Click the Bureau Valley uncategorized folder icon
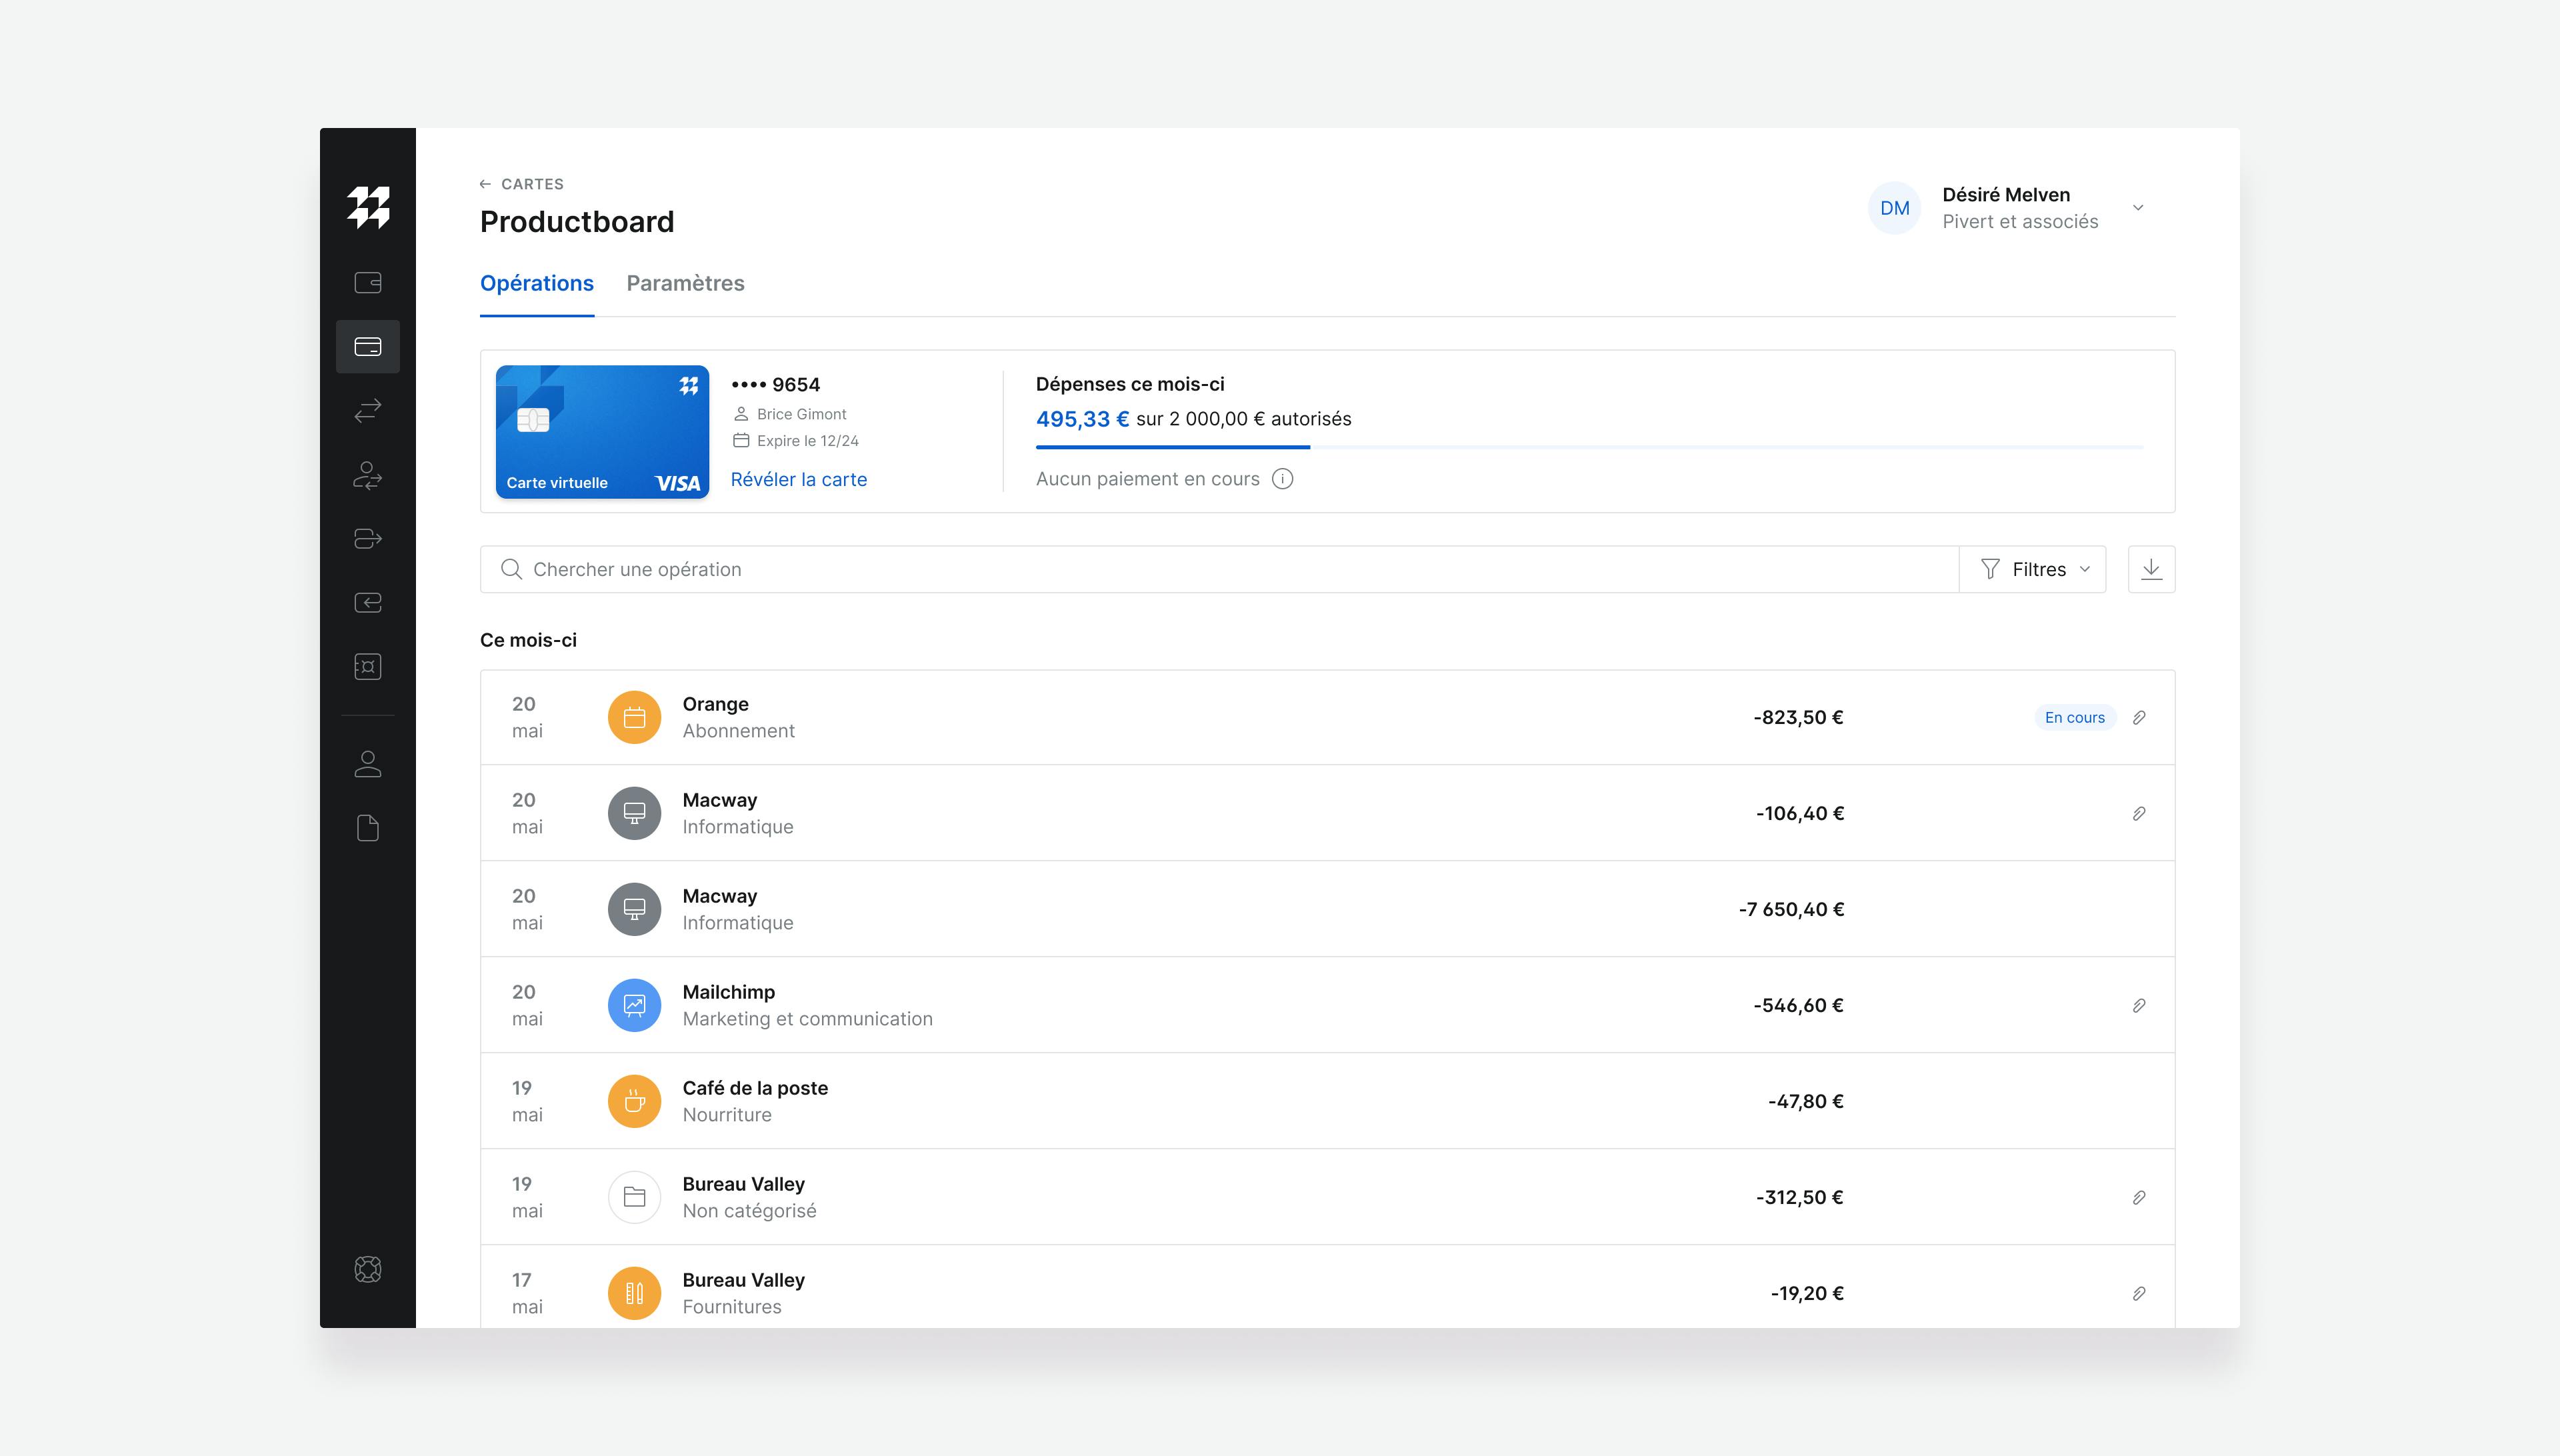 tap(634, 1197)
